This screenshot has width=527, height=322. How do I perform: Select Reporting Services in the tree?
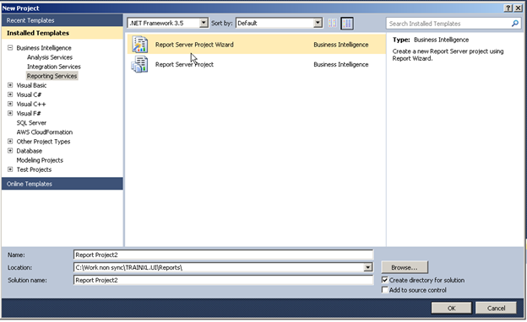point(52,76)
